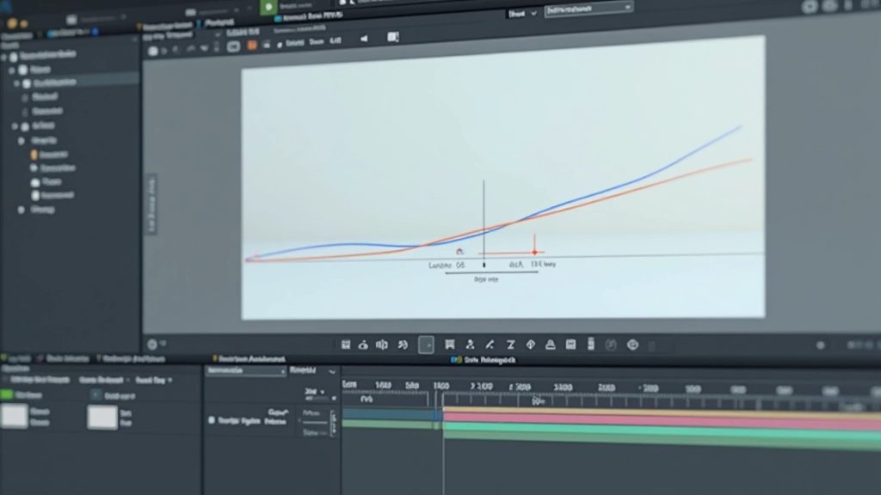Switch to the tab centered below the viewer toolbar
The height and width of the screenshot is (495, 881).
tap(484, 360)
